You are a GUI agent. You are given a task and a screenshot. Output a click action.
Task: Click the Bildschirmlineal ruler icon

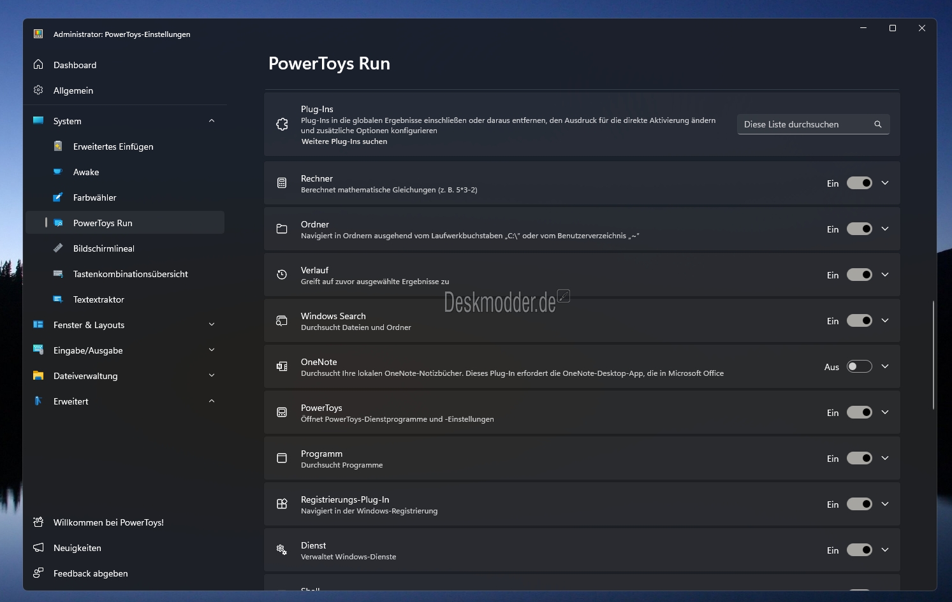coord(58,248)
